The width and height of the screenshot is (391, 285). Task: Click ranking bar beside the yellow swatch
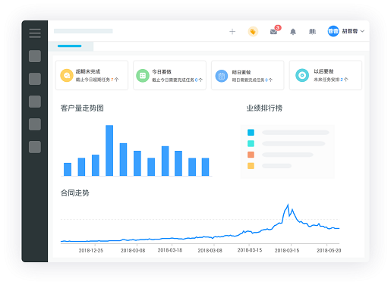tap(276, 166)
